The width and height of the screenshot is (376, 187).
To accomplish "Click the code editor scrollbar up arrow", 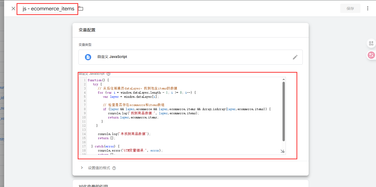I will pyautogui.click(x=284, y=79).
